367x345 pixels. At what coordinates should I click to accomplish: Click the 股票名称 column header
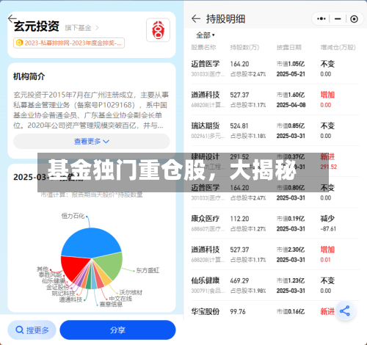(x=203, y=48)
